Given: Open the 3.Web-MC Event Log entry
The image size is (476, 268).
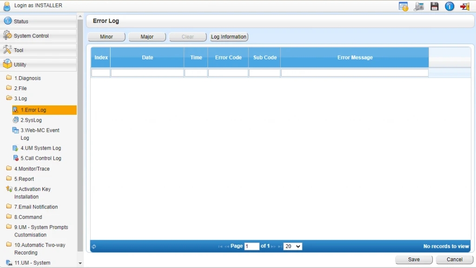Looking at the screenshot, I should (40, 134).
